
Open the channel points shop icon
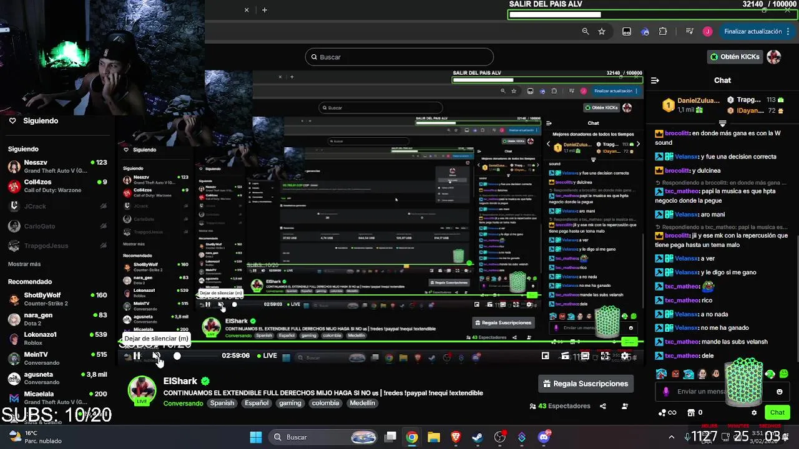pyautogui.click(x=691, y=412)
